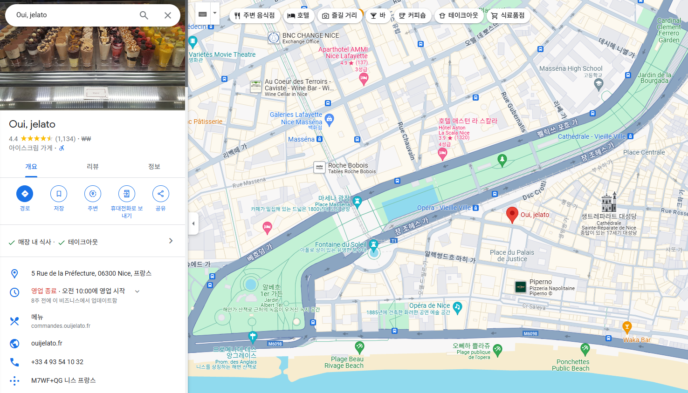The width and height of the screenshot is (688, 393).
Task: Click Ponchettes Public Beach marker
Action: [x=585, y=349]
